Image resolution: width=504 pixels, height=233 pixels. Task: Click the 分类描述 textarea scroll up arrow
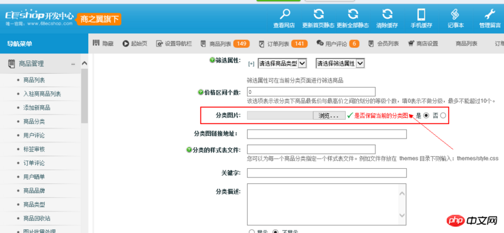402,193
